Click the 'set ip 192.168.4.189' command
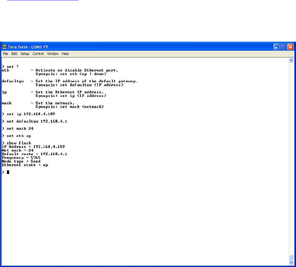The image size is (296, 267). point(28,114)
